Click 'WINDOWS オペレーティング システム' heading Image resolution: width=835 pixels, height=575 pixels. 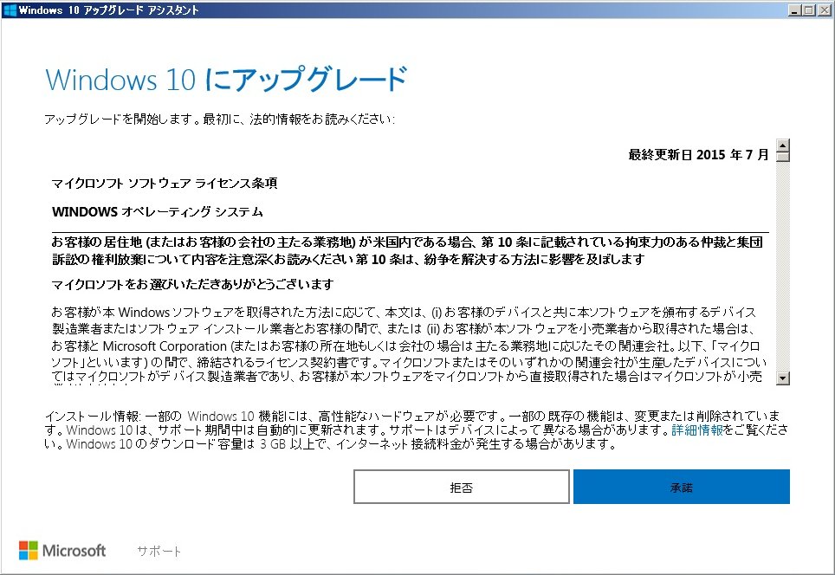click(158, 212)
